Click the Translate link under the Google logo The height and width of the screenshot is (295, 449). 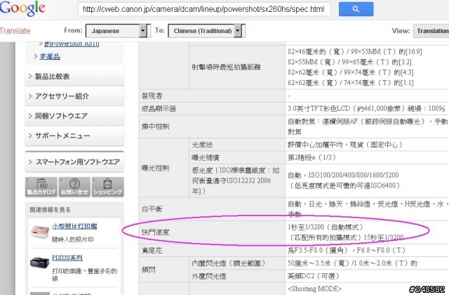click(15, 31)
